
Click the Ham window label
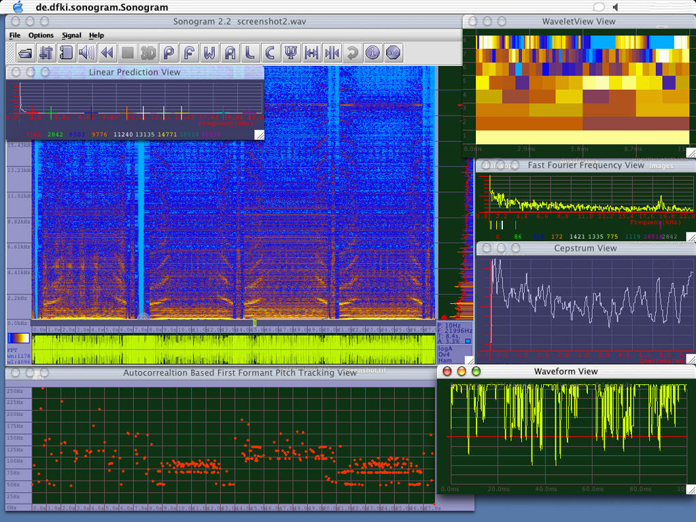click(x=445, y=360)
